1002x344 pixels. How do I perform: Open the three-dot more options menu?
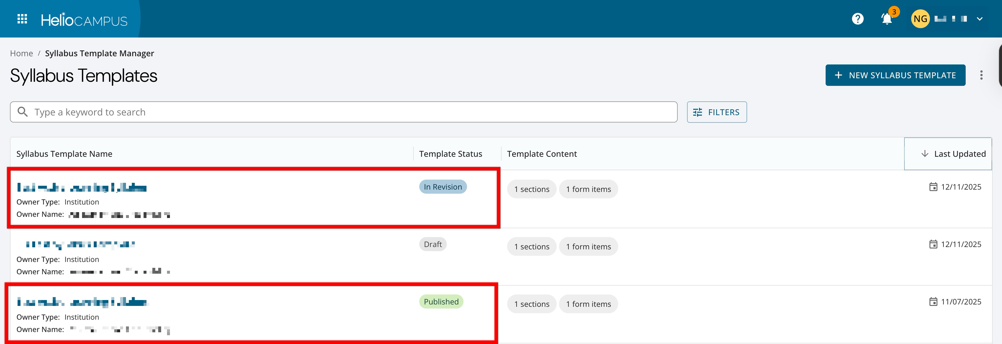pyautogui.click(x=981, y=75)
